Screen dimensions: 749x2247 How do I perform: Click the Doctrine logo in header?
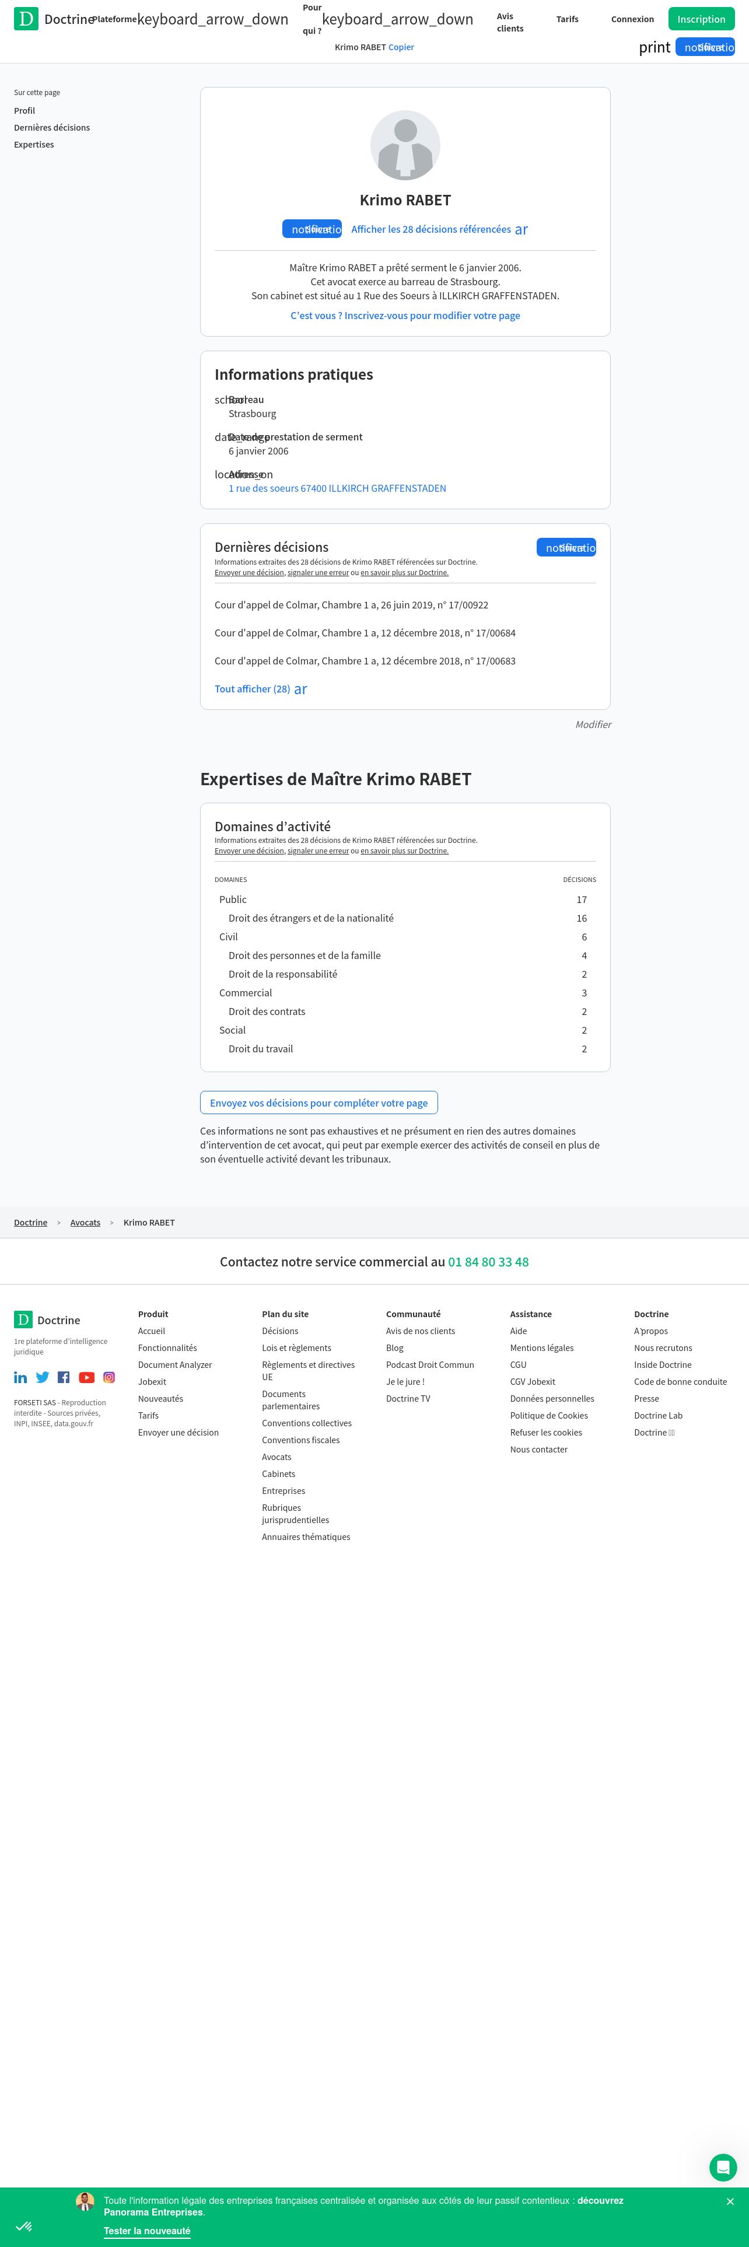[53, 19]
